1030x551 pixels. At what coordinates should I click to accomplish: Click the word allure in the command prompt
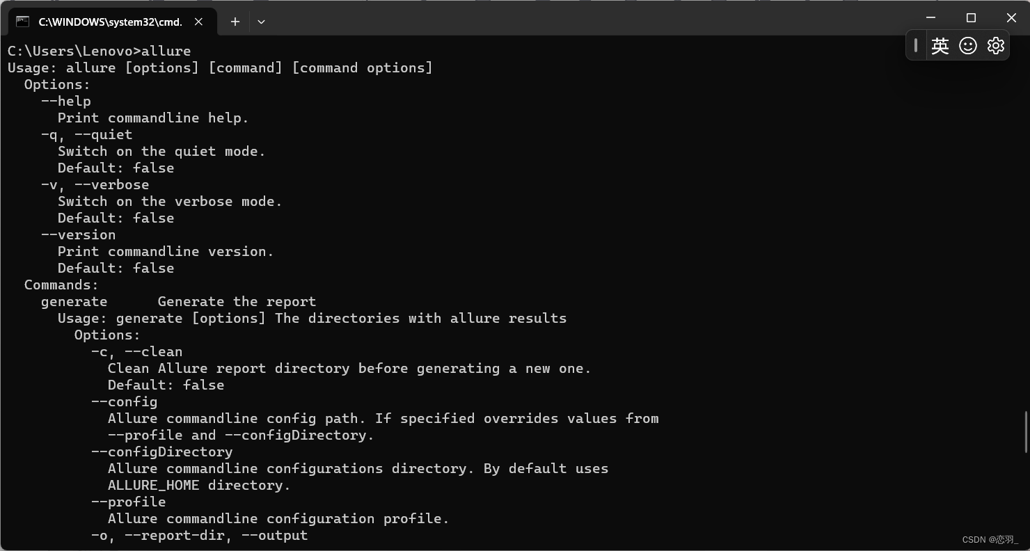point(167,50)
